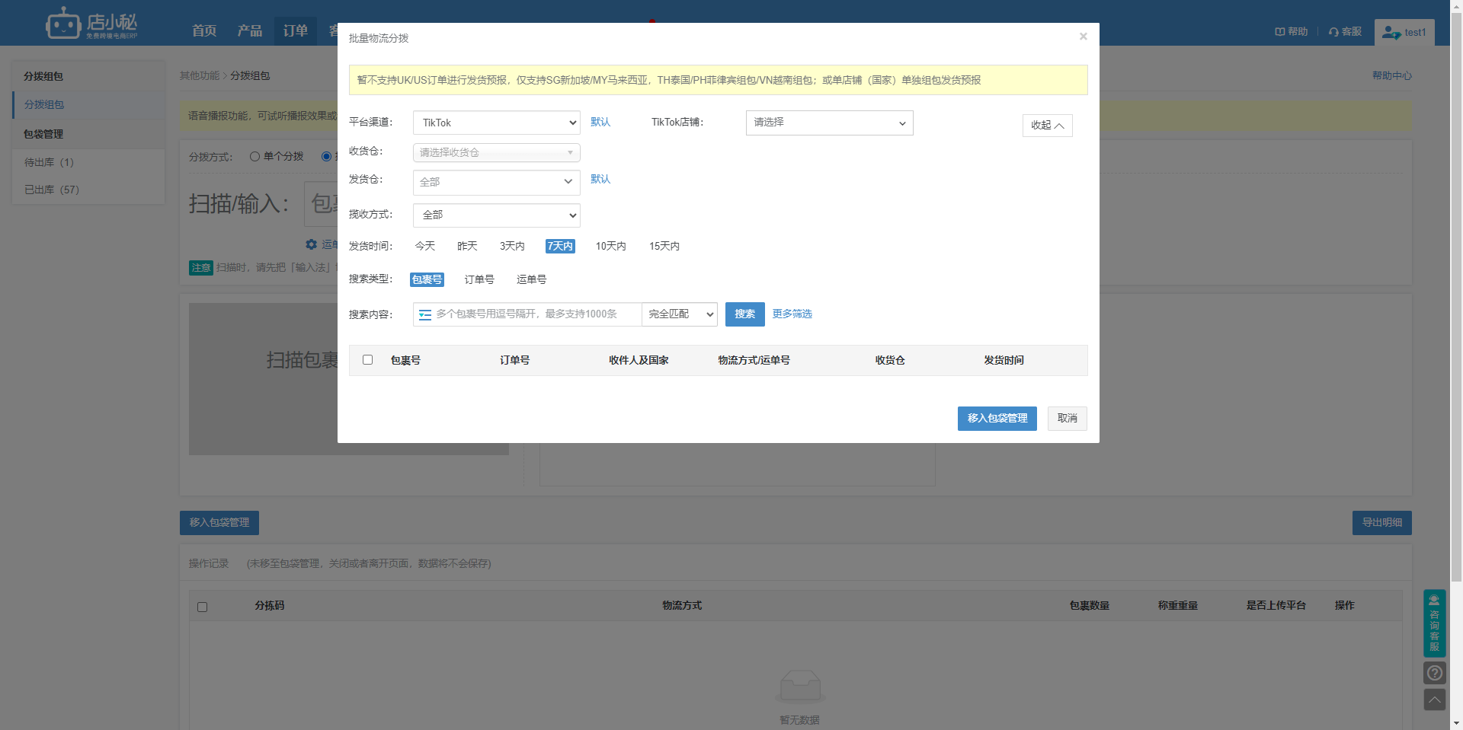The height and width of the screenshot is (730, 1463).
Task: Select the 单个分拨 radio button
Action: (255, 157)
